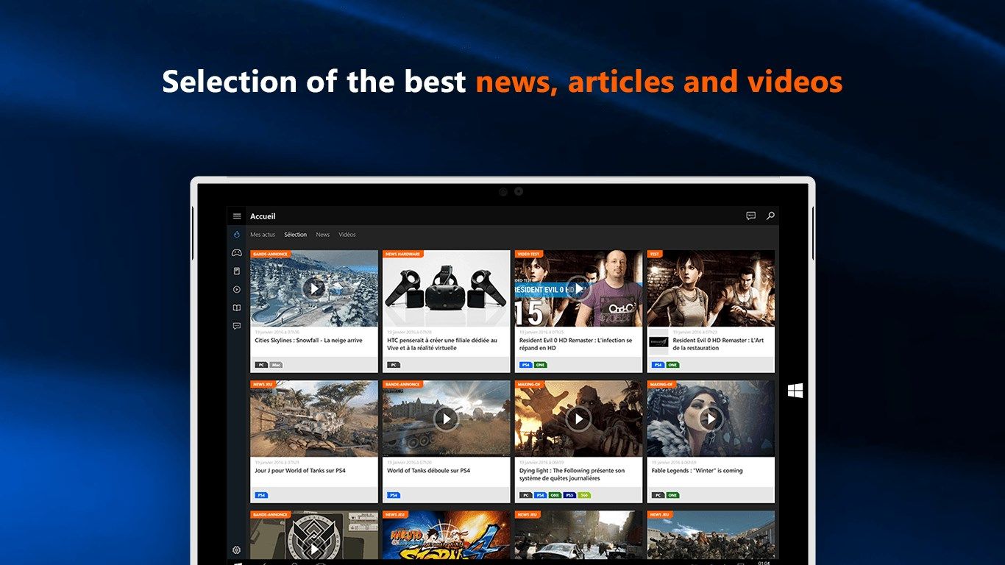Click the comments bubble icon in header

tap(750, 216)
